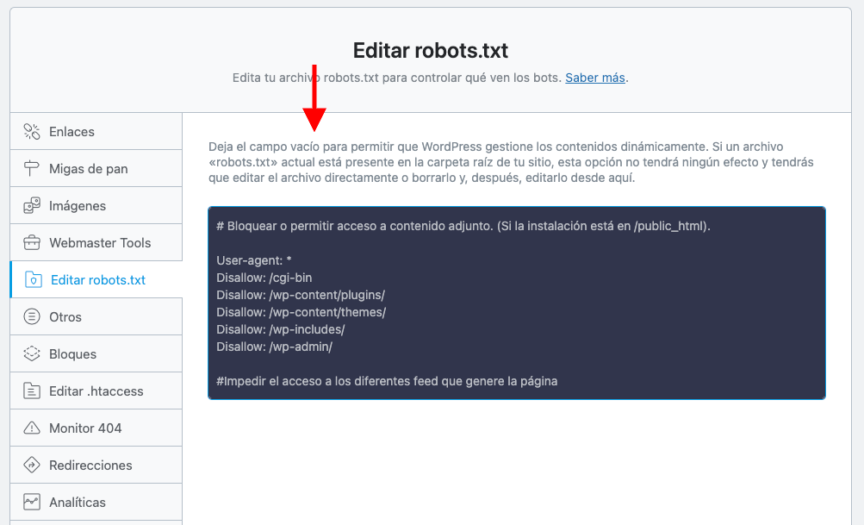Click the '#Impedir el acceso' comment line
Viewport: 864px width, 525px height.
click(387, 381)
